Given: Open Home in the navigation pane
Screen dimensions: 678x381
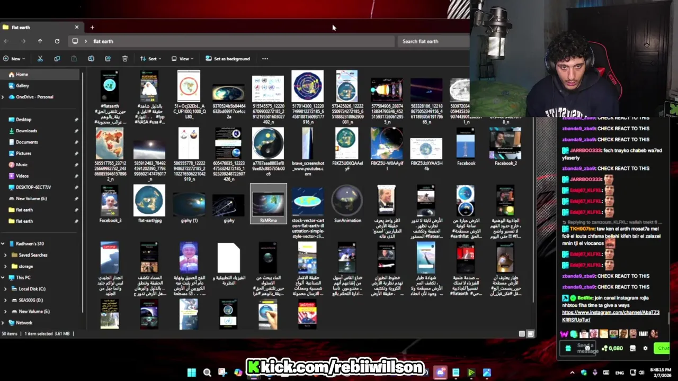Looking at the screenshot, I should coord(41,75).
